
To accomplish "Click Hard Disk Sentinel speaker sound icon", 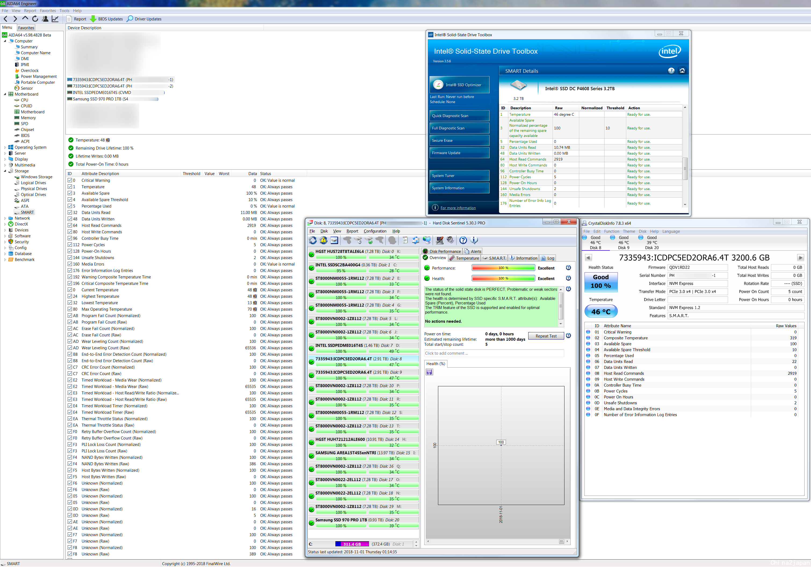I will [x=450, y=241].
